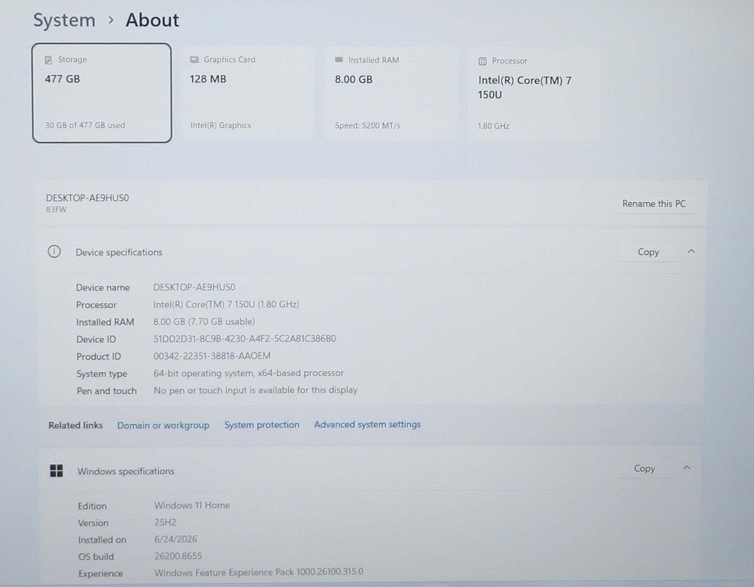Open Advanced system settings link
This screenshot has width=754, height=587.
point(368,424)
